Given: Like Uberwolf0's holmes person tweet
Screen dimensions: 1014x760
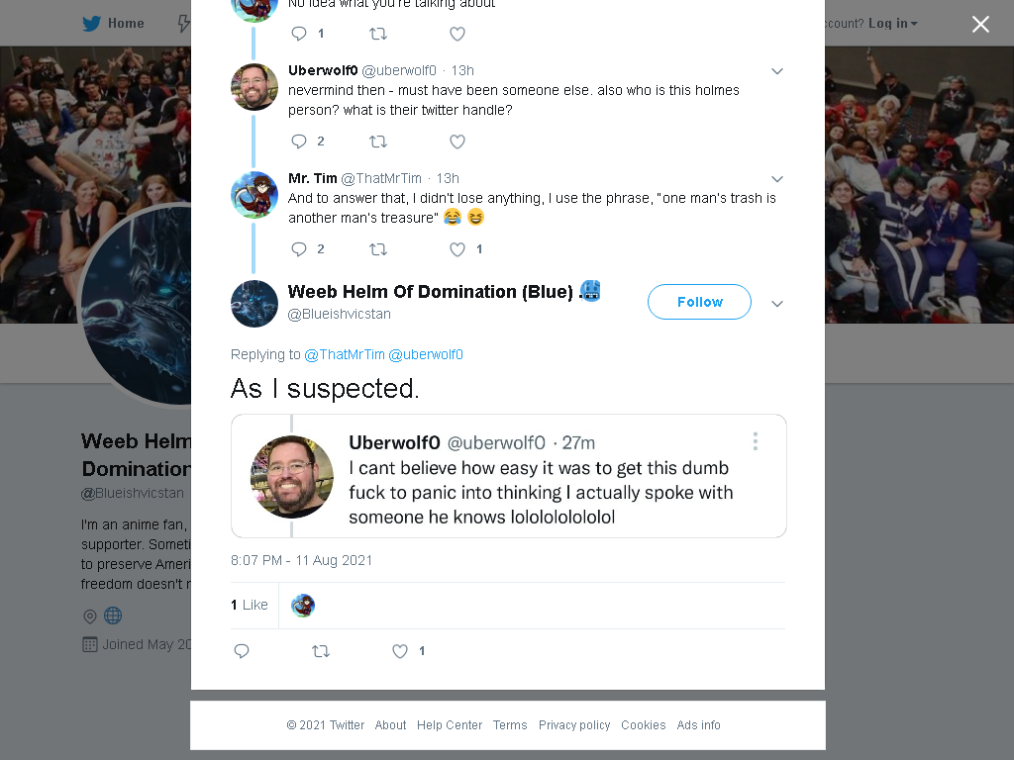Looking at the screenshot, I should click(x=457, y=142).
